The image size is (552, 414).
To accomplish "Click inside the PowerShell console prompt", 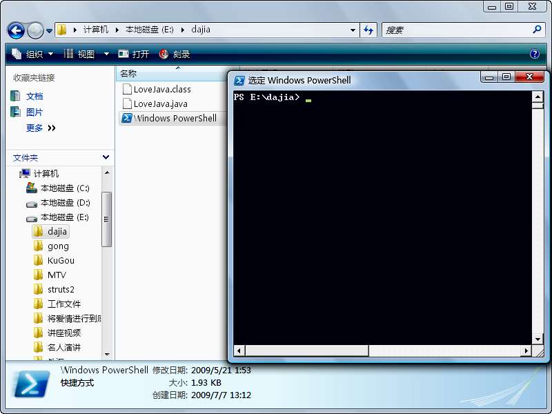I will (x=383, y=217).
